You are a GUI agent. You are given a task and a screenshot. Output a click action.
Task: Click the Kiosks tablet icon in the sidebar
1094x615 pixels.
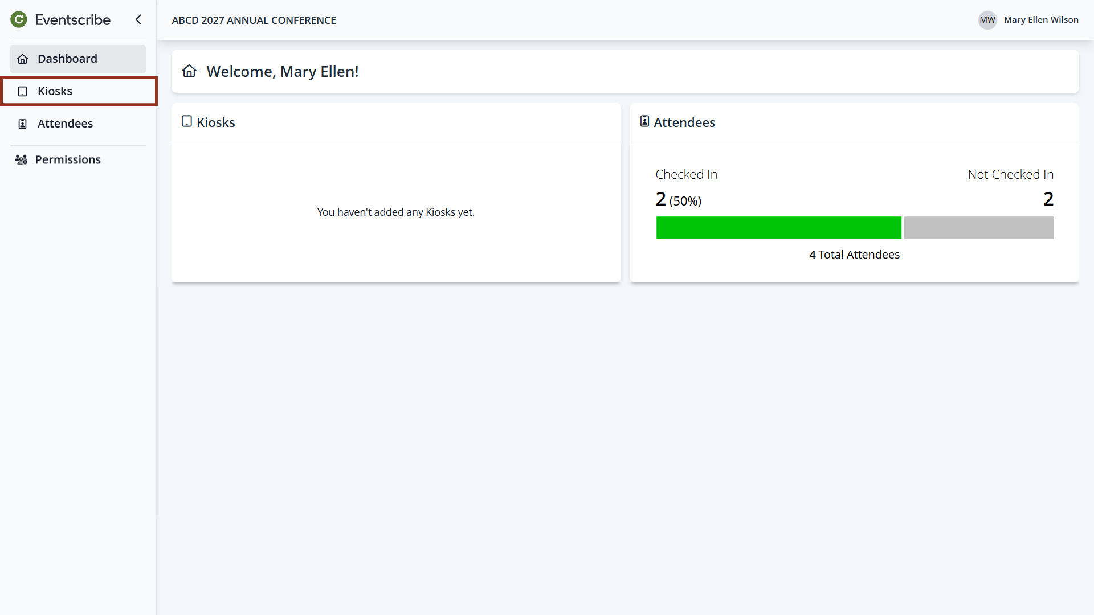click(x=23, y=92)
